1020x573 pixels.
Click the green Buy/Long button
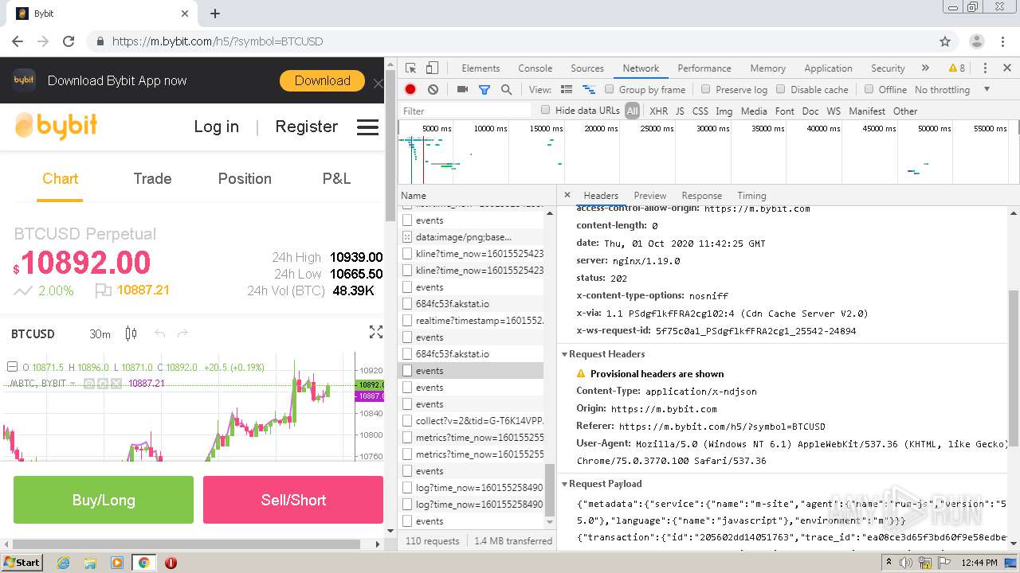pyautogui.click(x=104, y=500)
